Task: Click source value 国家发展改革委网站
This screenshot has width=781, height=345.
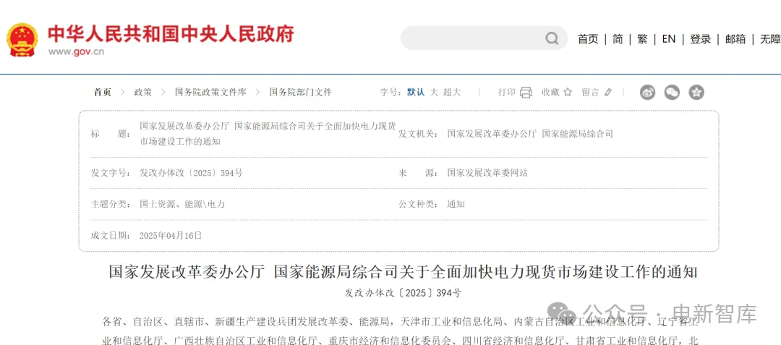Action: click(487, 174)
